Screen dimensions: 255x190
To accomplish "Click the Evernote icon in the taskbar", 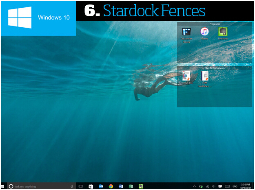I will 141,186.
